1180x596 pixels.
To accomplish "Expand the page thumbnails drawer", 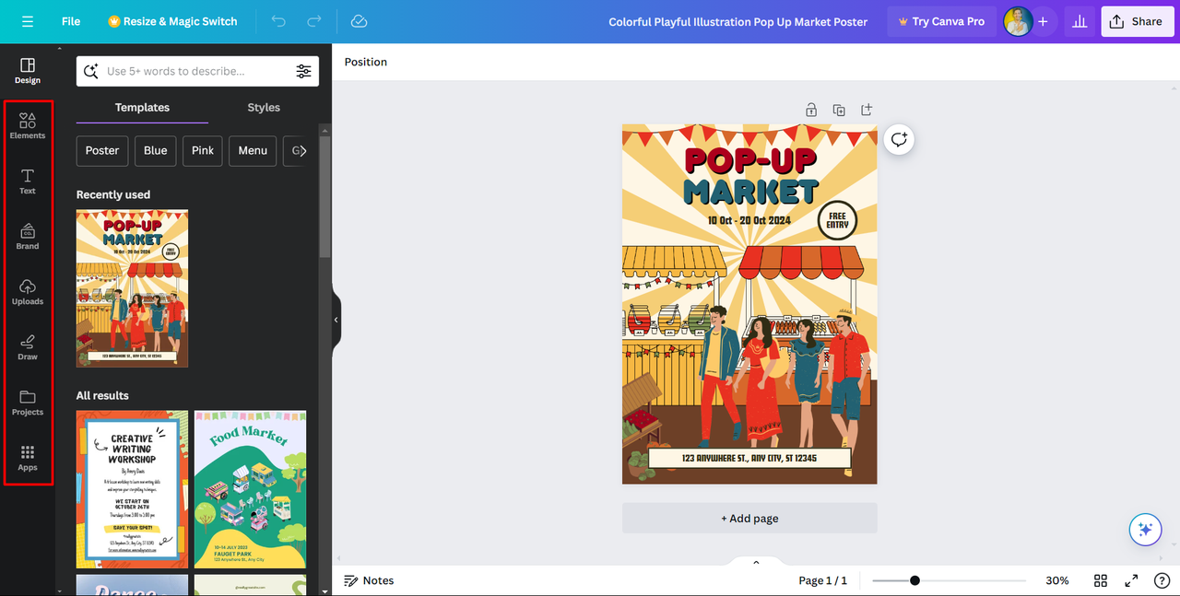I will point(756,562).
